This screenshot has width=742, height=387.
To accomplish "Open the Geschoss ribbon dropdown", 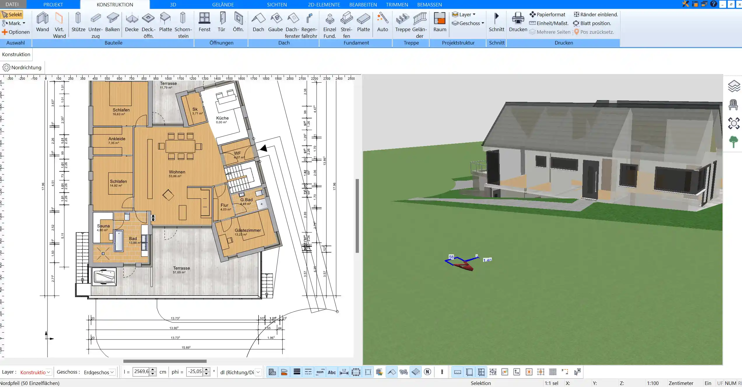I will point(468,23).
